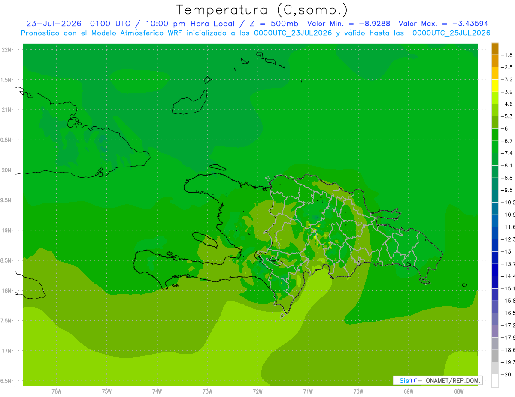Screen dimensions: 515x397
Task: Click the yellow legend swatch between -3.2 and -3.9
Action: tap(495, 86)
